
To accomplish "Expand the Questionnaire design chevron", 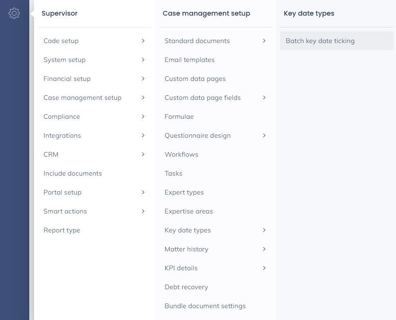I will tap(264, 135).
